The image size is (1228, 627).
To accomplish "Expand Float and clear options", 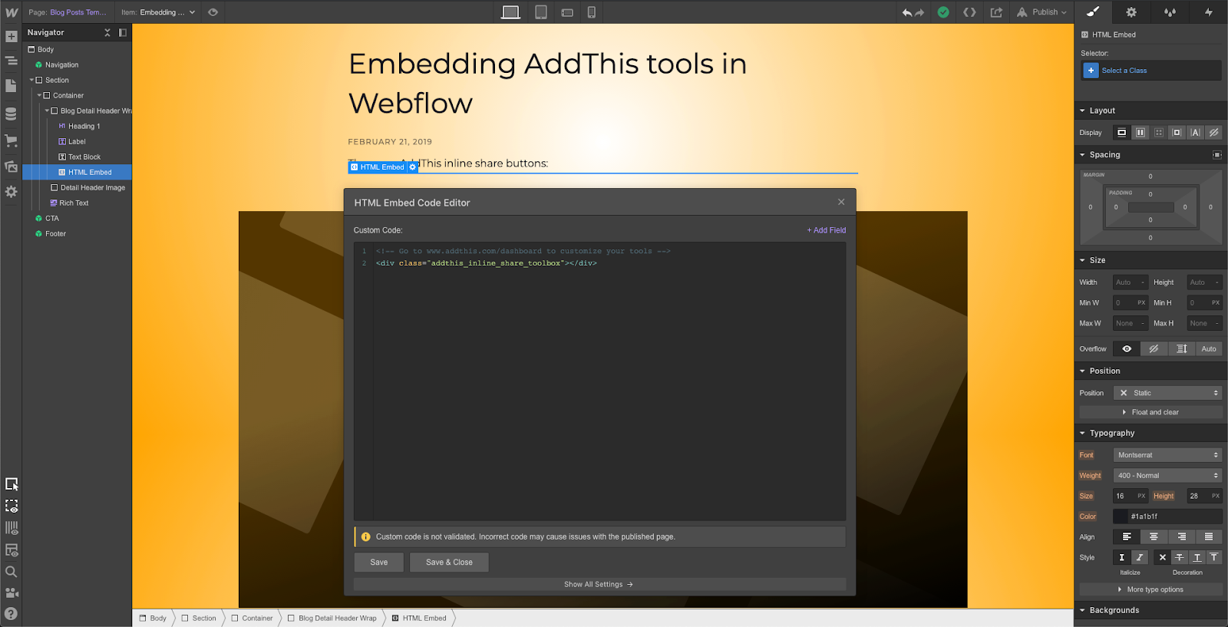I will point(1151,413).
